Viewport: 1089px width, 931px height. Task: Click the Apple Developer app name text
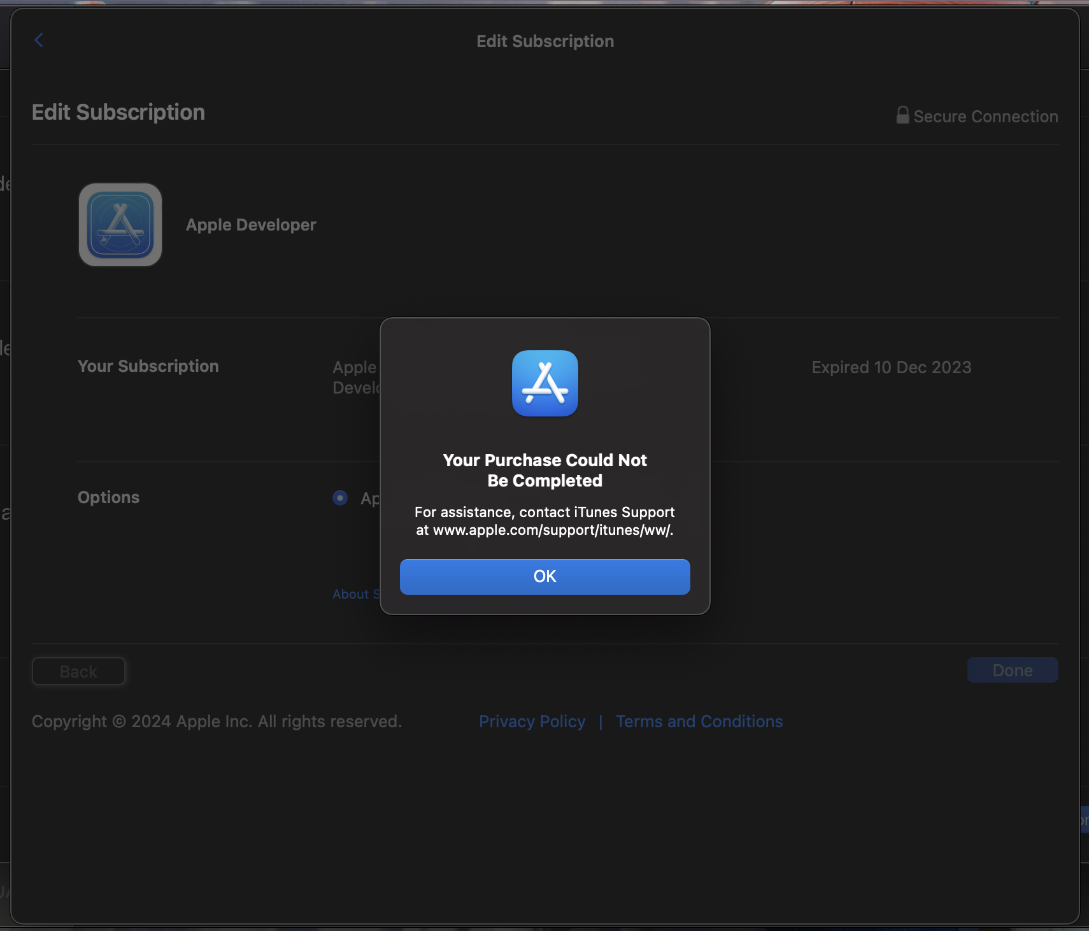251,225
